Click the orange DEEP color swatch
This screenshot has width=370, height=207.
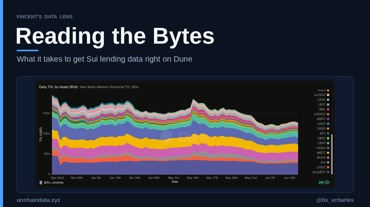[x=328, y=129]
